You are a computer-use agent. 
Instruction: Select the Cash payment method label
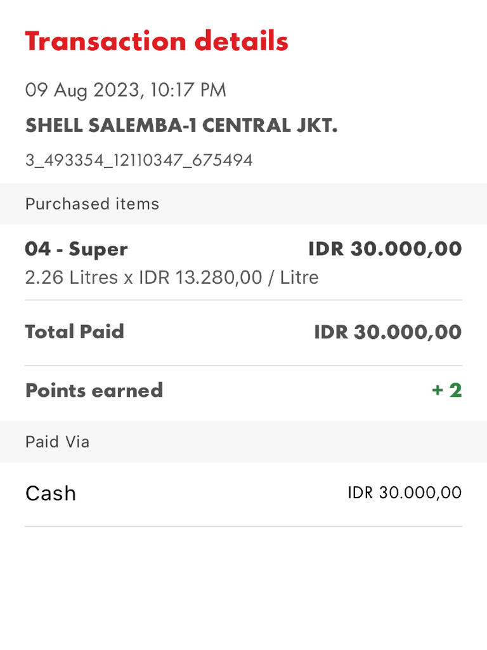(x=51, y=493)
